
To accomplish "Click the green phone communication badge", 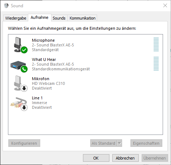I will point(24,69).
